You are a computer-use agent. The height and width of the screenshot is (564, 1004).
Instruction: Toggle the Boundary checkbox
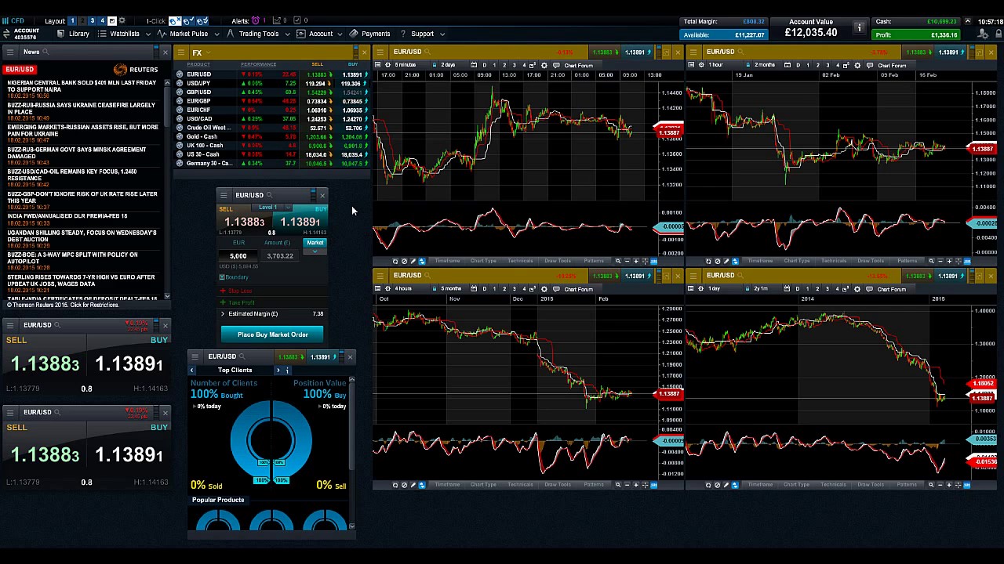coord(223,277)
